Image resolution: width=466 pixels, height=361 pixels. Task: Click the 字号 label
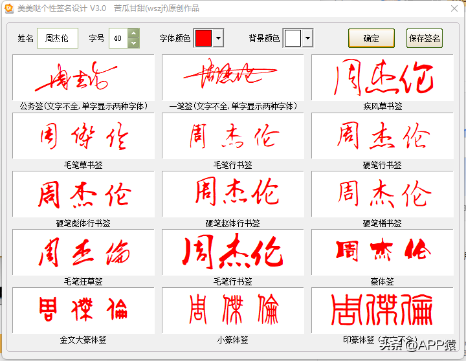pos(97,38)
